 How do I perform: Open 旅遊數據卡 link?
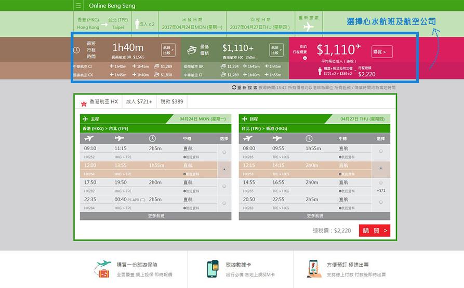(238, 265)
